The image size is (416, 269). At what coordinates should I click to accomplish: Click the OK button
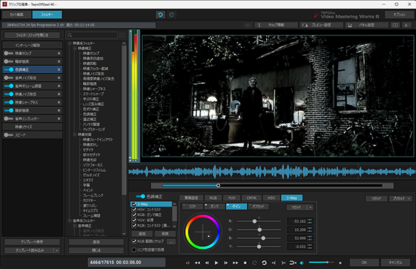tap(364, 262)
